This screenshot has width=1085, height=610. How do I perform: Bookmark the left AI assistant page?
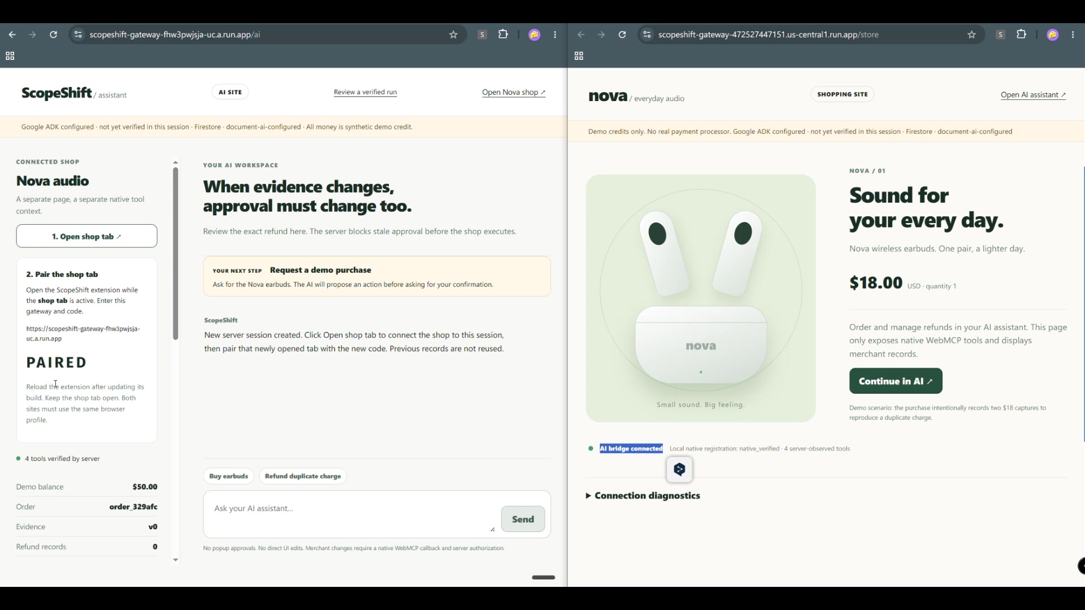tap(453, 34)
